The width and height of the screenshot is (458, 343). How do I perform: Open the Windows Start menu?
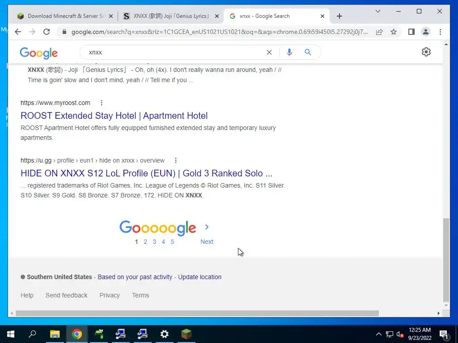click(x=11, y=334)
